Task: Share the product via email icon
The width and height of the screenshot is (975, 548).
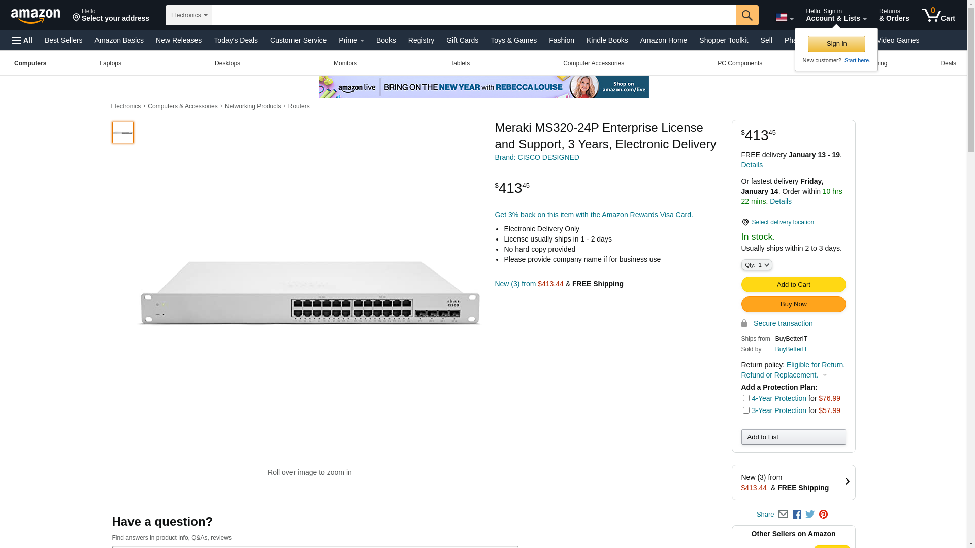Action: (x=783, y=514)
